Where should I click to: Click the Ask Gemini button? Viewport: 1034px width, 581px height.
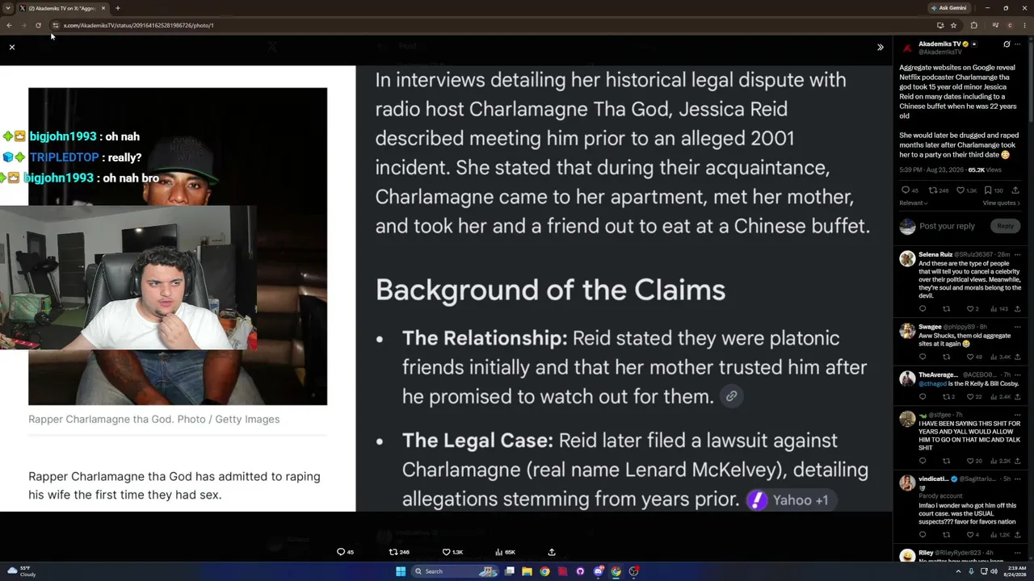[948, 8]
